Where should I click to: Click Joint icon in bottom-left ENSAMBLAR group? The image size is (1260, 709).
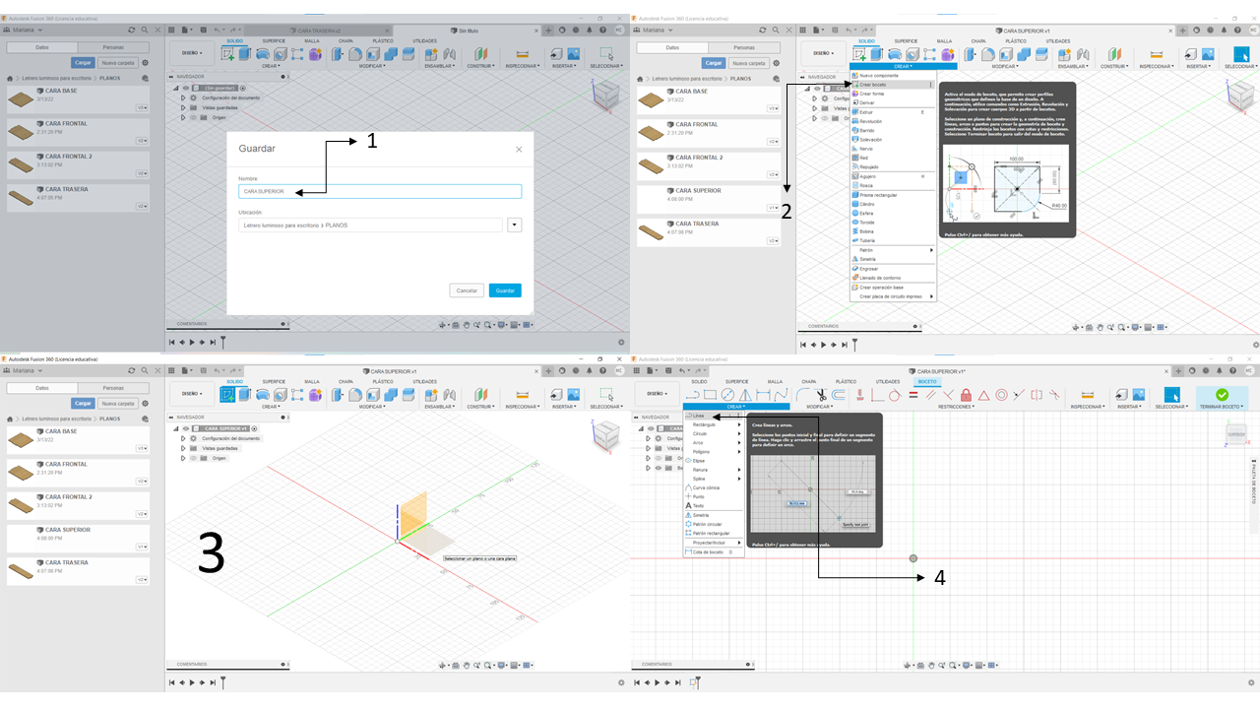pos(448,395)
